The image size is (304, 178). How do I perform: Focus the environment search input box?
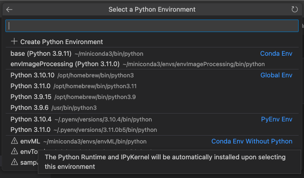(x=152, y=26)
